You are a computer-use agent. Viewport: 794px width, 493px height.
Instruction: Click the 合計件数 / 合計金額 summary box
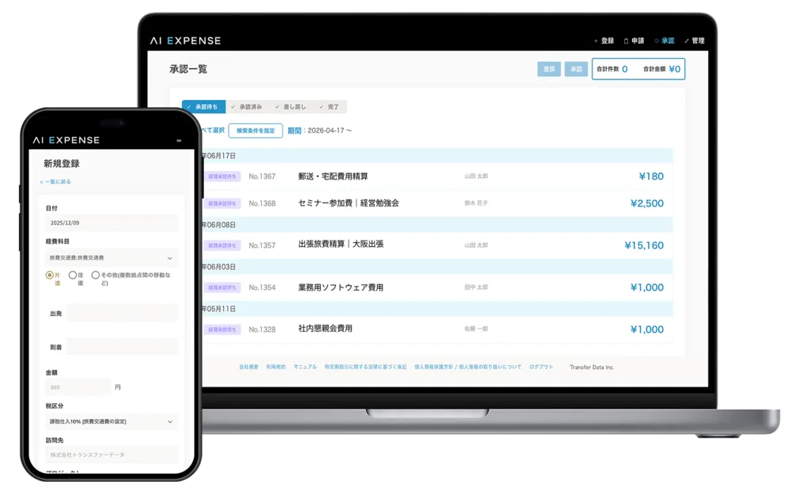pos(638,69)
